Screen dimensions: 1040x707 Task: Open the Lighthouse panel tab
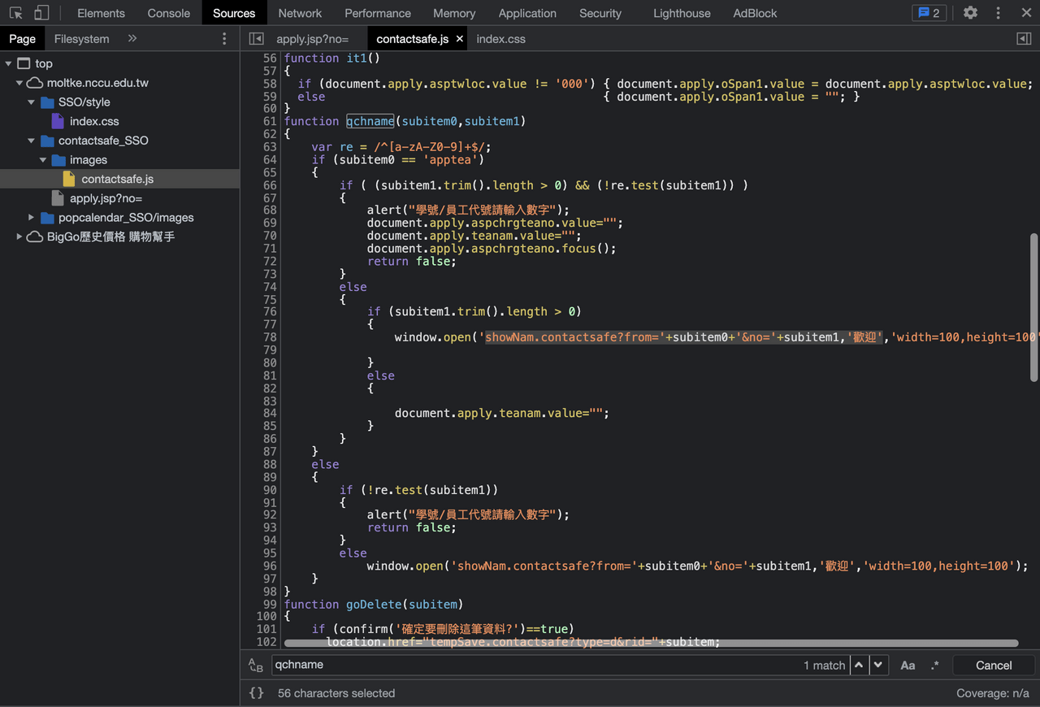[x=682, y=13]
